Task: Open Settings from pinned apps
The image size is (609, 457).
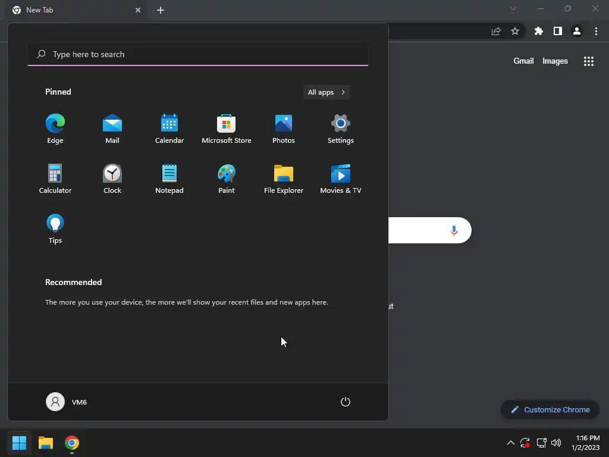Action: pos(341,129)
